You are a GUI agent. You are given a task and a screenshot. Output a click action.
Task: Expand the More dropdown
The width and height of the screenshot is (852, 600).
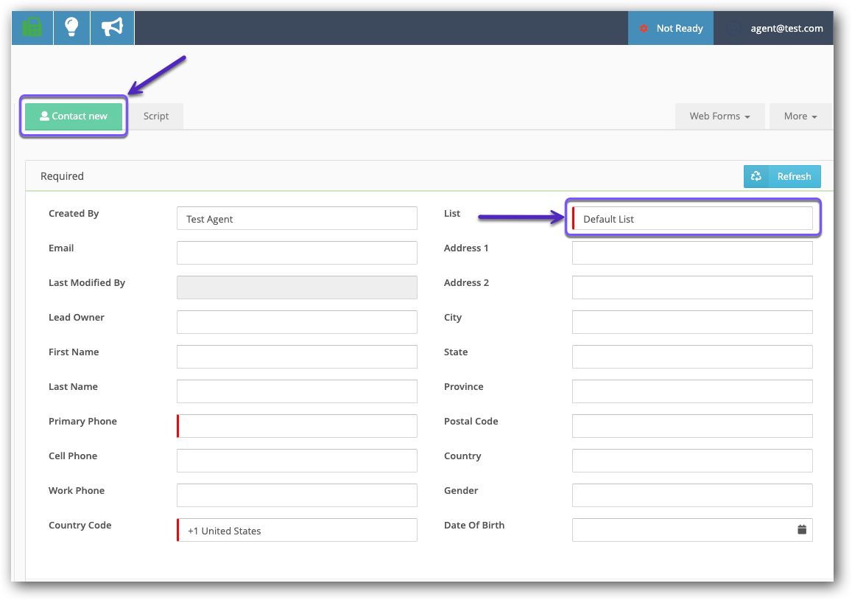[800, 116]
